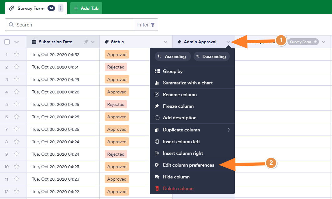Toggle the select all rows checkbox
This screenshot has width=332, height=199.
(x=7, y=42)
